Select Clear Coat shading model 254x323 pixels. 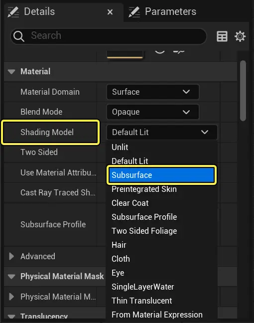click(130, 203)
